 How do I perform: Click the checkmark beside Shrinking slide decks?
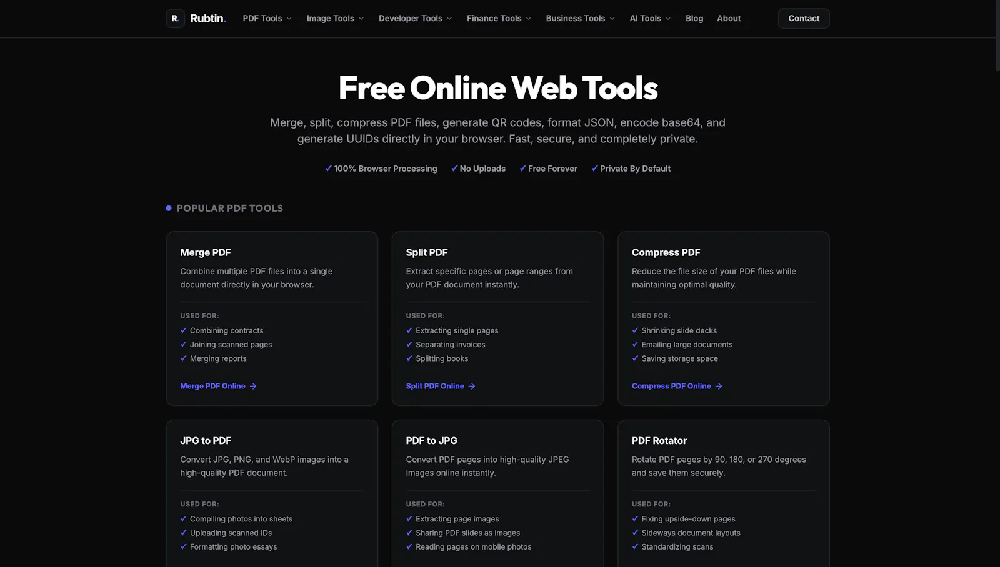tap(635, 330)
